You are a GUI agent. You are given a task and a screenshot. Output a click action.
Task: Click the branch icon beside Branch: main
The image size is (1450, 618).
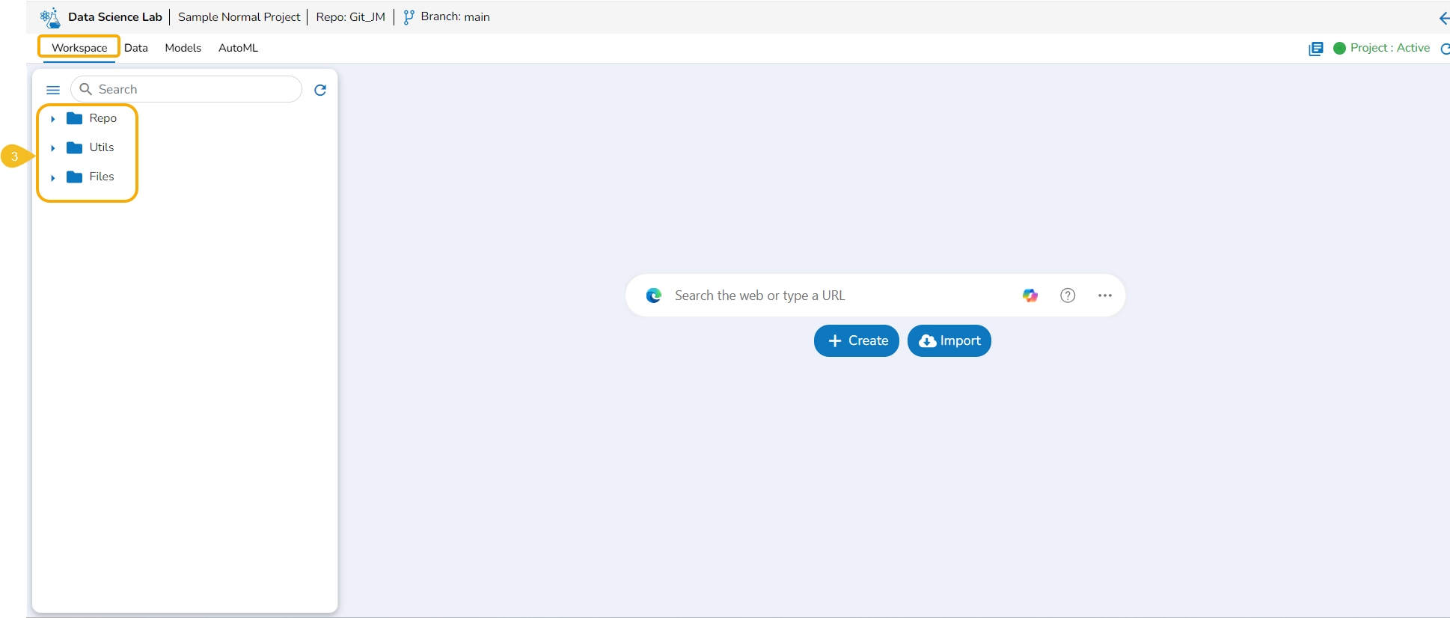coord(409,17)
